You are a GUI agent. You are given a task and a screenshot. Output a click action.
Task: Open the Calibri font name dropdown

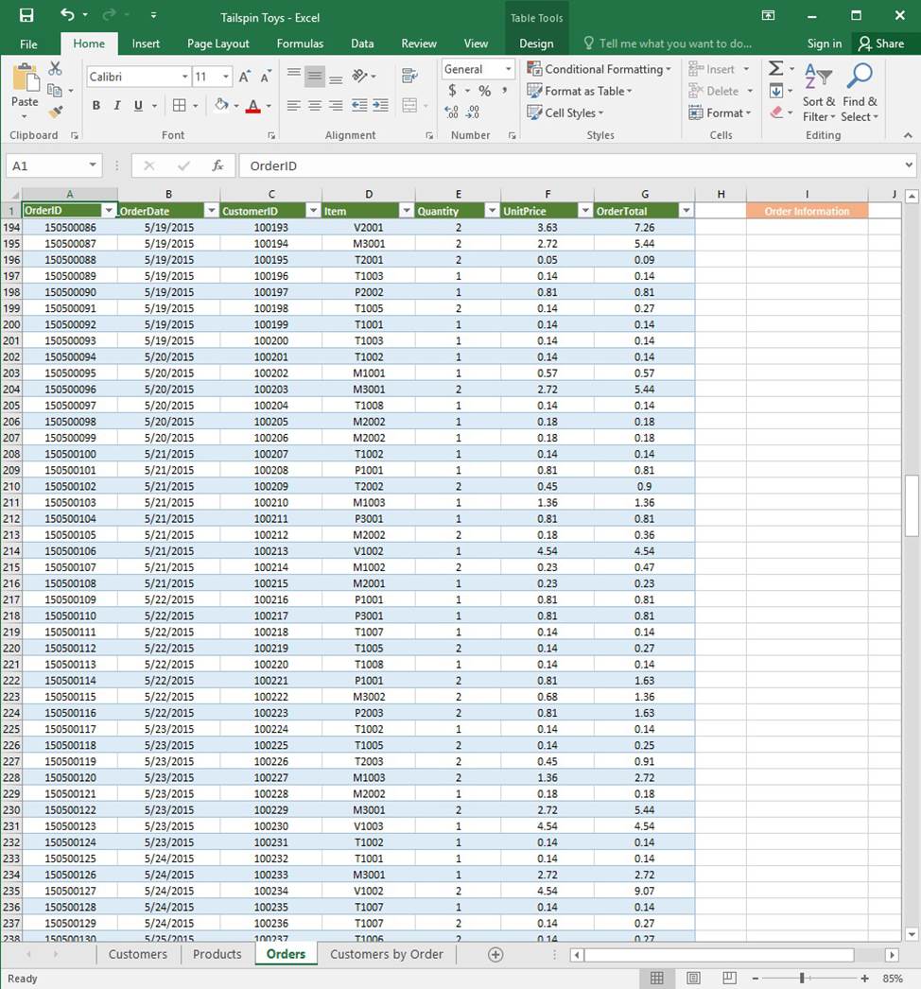click(185, 77)
